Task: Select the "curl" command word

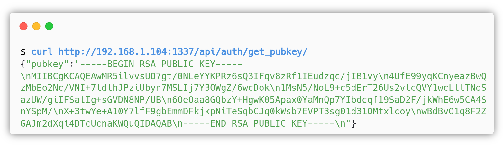Action: click(x=42, y=52)
